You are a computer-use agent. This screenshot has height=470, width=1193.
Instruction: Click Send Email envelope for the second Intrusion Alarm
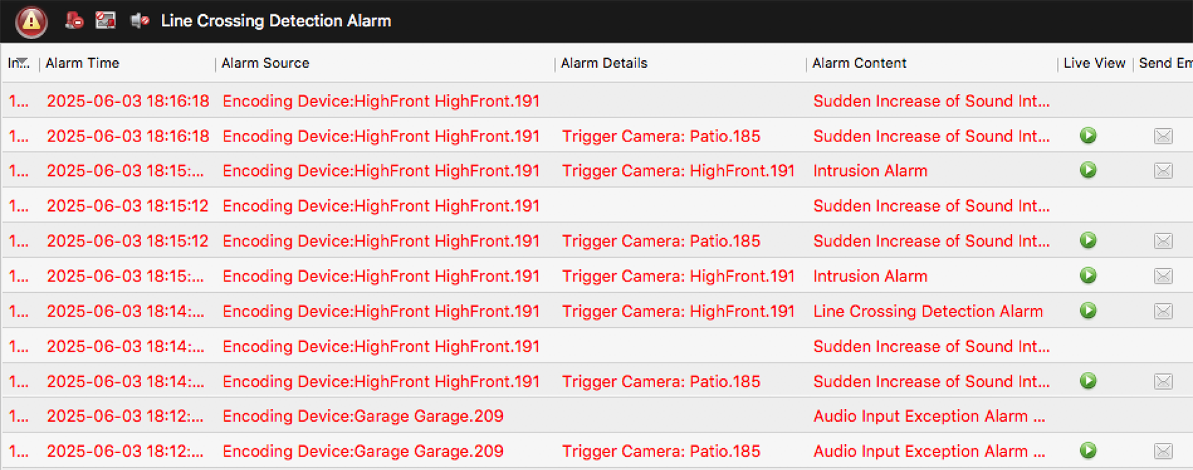1164,276
